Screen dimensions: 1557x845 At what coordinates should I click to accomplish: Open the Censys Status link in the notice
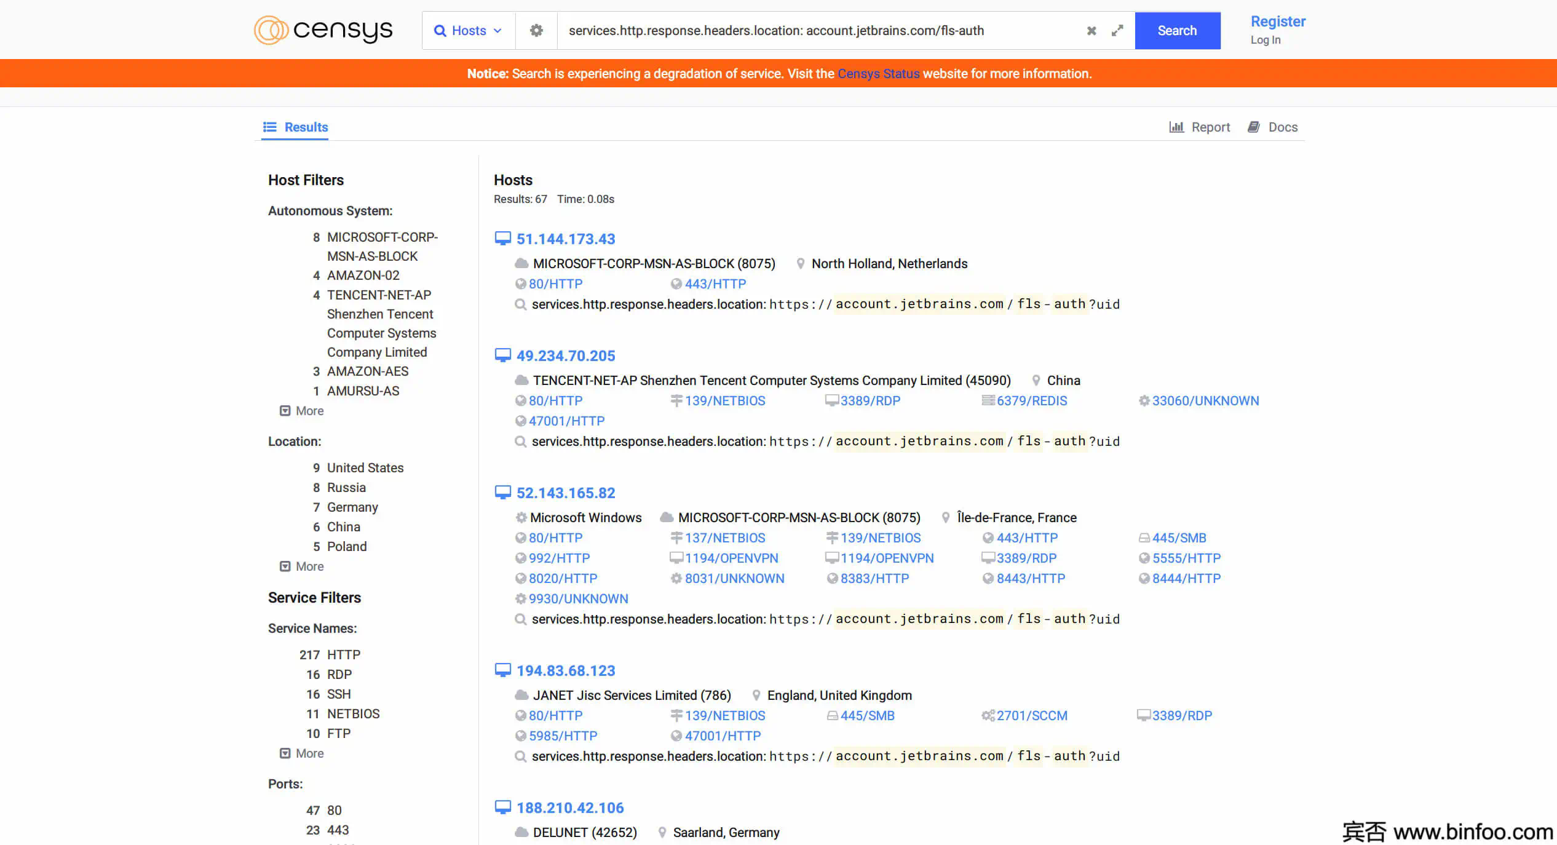pyautogui.click(x=878, y=74)
